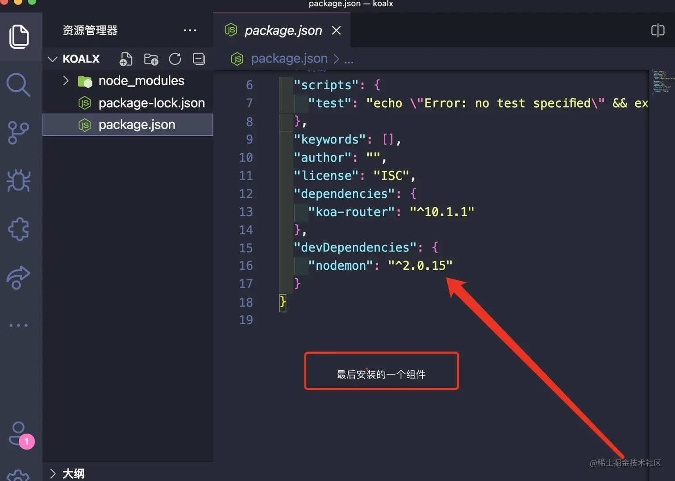Select the package.json editor tab
Image resolution: width=675 pixels, height=481 pixels.
coord(282,30)
